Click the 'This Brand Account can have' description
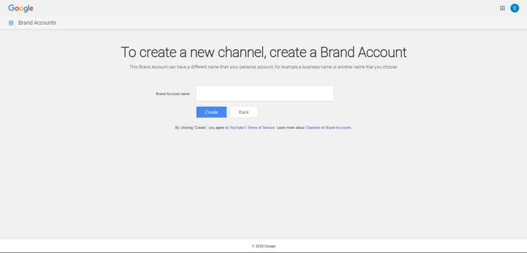 point(263,67)
